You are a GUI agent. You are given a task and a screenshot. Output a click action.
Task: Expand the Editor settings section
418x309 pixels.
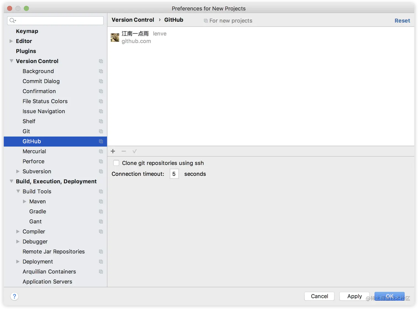(11, 41)
